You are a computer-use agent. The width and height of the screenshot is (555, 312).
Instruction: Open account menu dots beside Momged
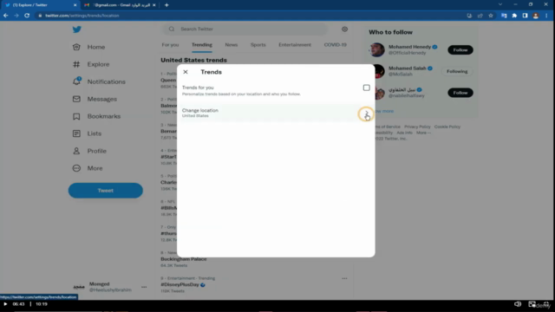point(144,287)
